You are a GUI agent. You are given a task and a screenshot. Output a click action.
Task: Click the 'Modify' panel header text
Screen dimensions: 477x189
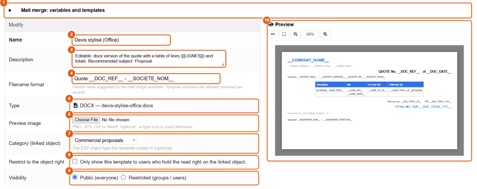[x=16, y=25]
